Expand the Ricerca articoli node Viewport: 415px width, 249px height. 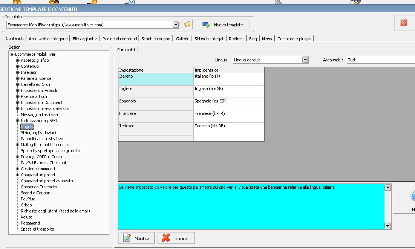pos(17,96)
